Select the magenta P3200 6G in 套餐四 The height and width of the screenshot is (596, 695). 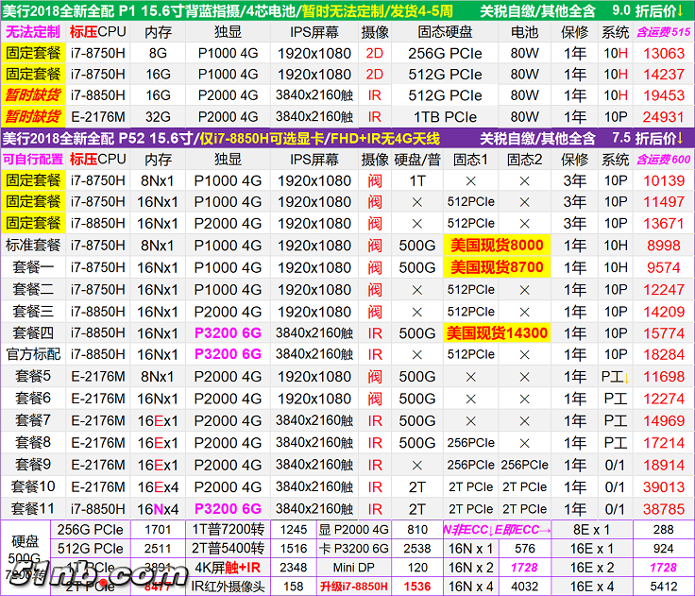coord(228,332)
